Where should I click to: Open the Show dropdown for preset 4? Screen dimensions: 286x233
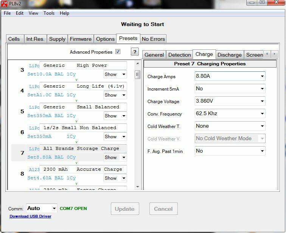coord(115,95)
